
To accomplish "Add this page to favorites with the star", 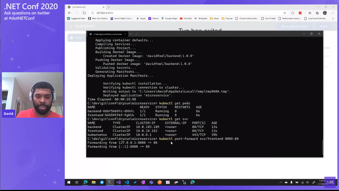I will tap(285, 13).
